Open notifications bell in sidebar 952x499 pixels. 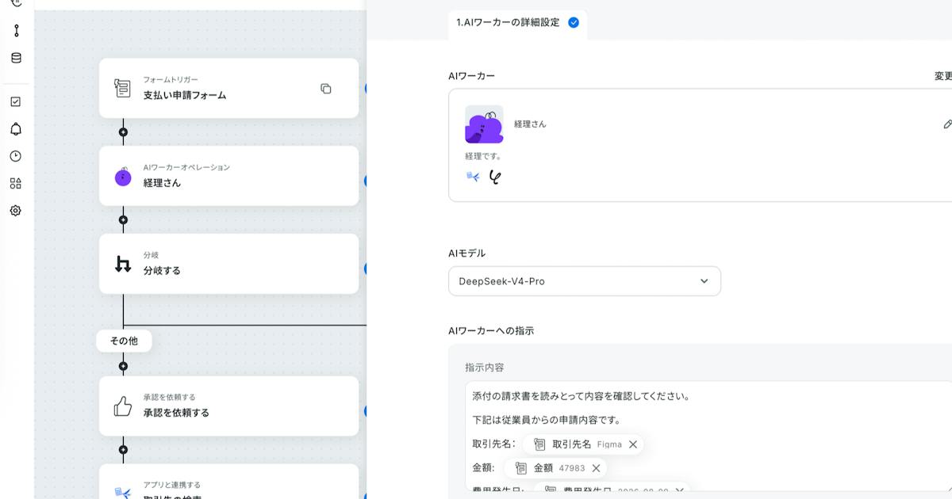tap(16, 129)
